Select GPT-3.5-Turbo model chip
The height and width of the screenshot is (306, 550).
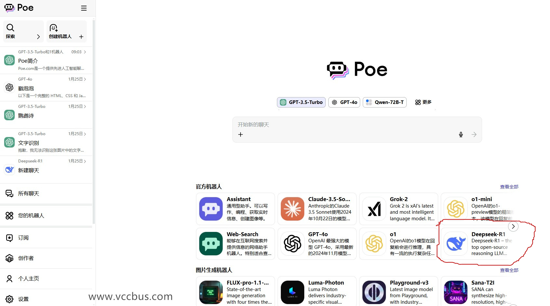301,102
